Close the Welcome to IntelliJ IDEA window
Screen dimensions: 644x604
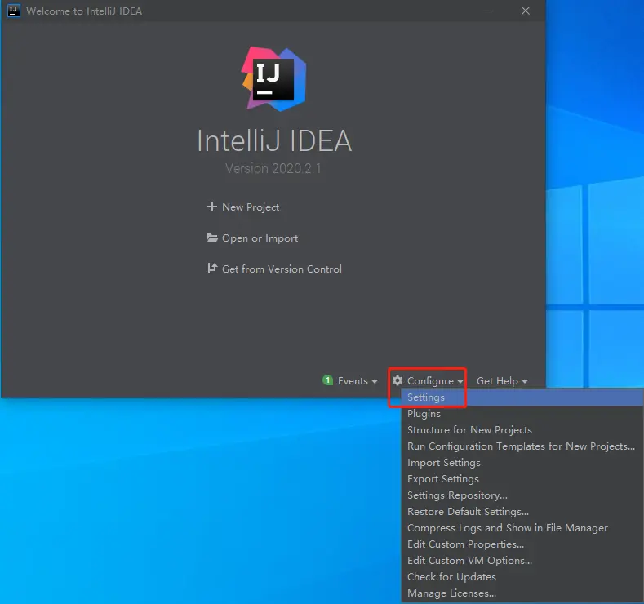(x=526, y=11)
